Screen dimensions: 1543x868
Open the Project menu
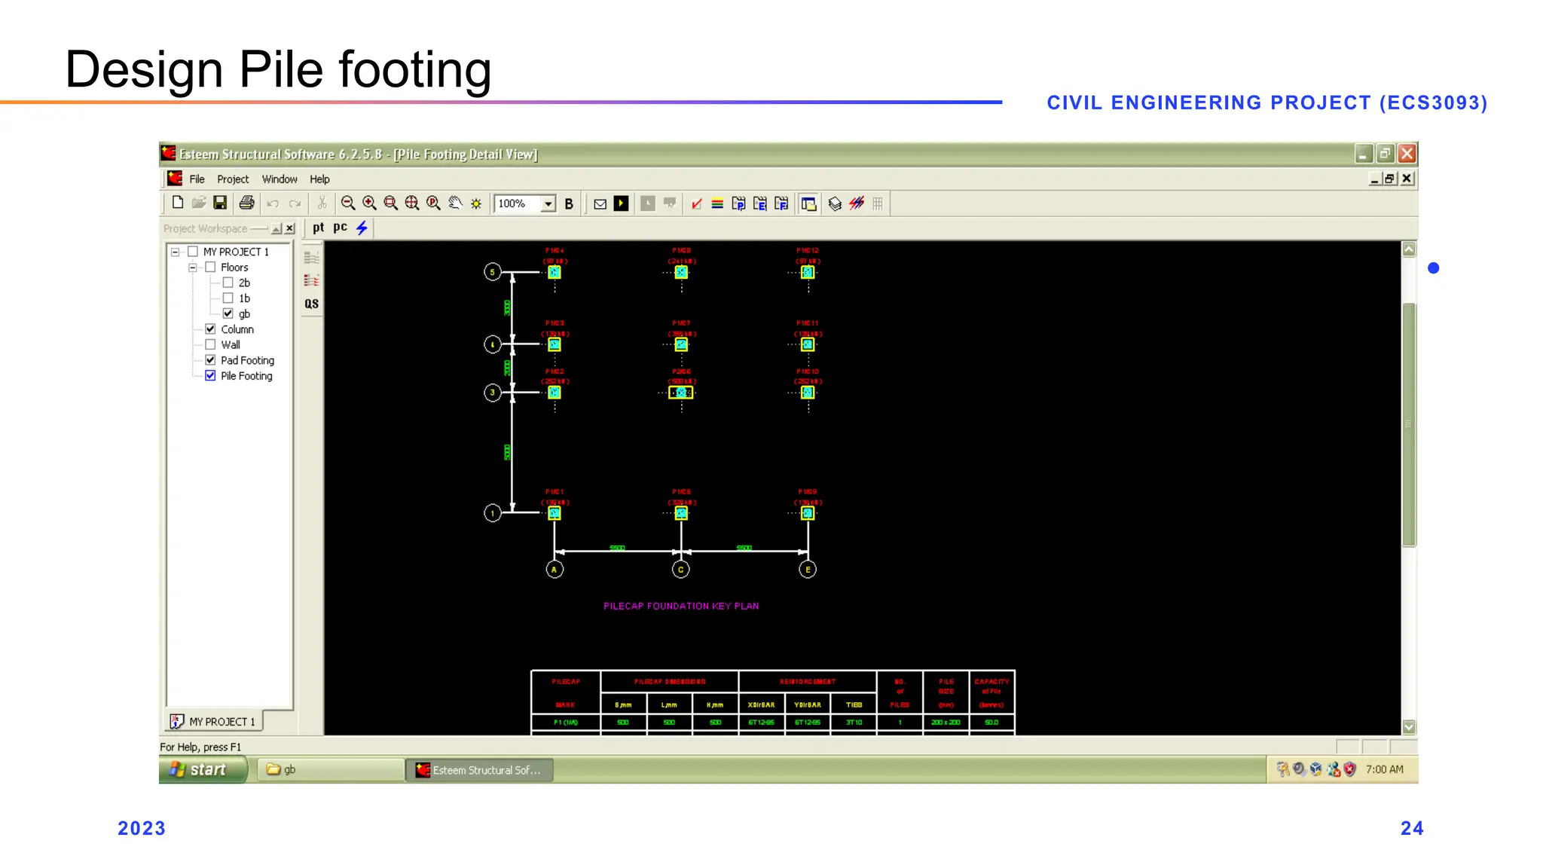click(x=233, y=179)
